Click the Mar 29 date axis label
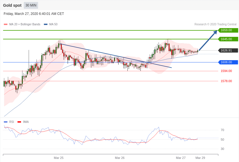Viewport: 239px width, 162px height. (200, 158)
